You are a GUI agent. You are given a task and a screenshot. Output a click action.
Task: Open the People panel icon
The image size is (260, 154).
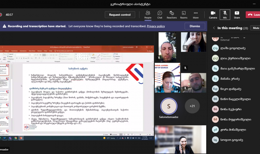click(x=148, y=14)
